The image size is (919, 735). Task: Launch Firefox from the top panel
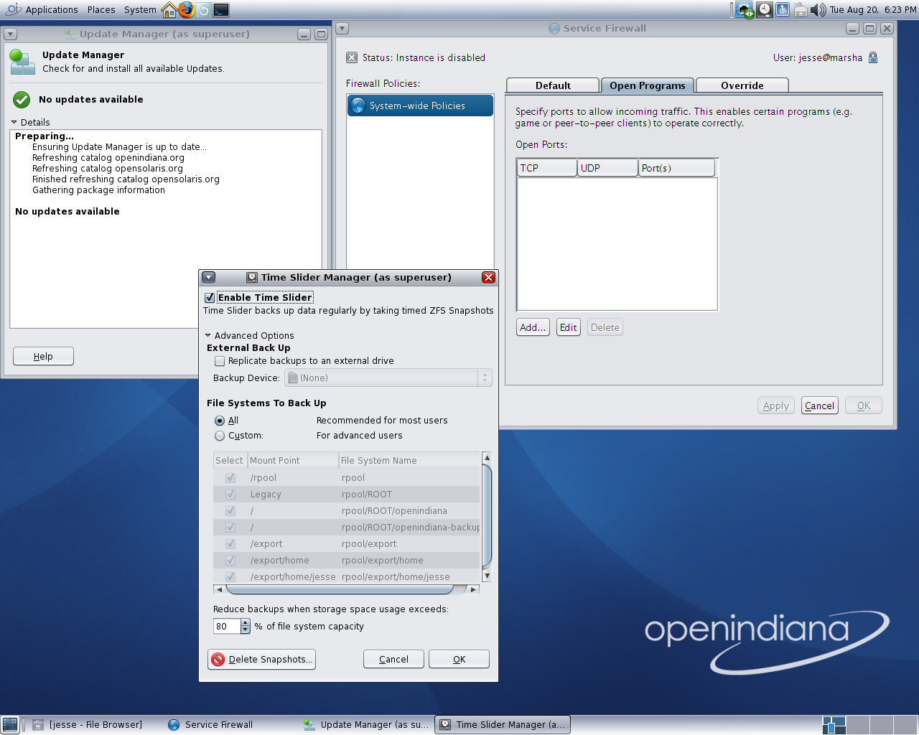click(x=187, y=9)
